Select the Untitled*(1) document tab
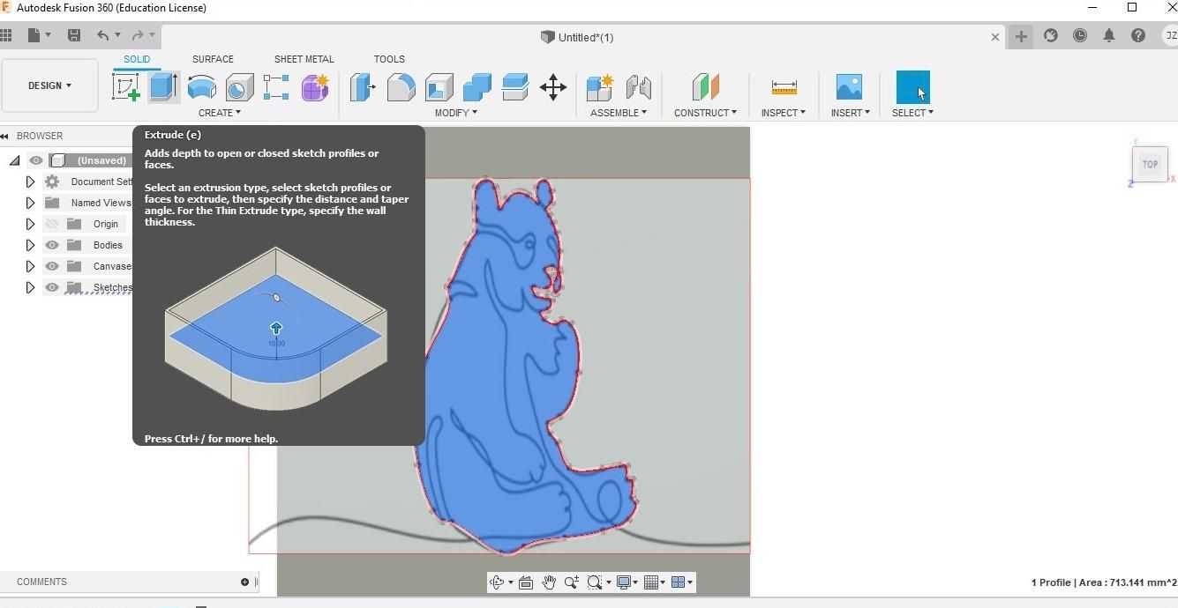 click(x=578, y=37)
